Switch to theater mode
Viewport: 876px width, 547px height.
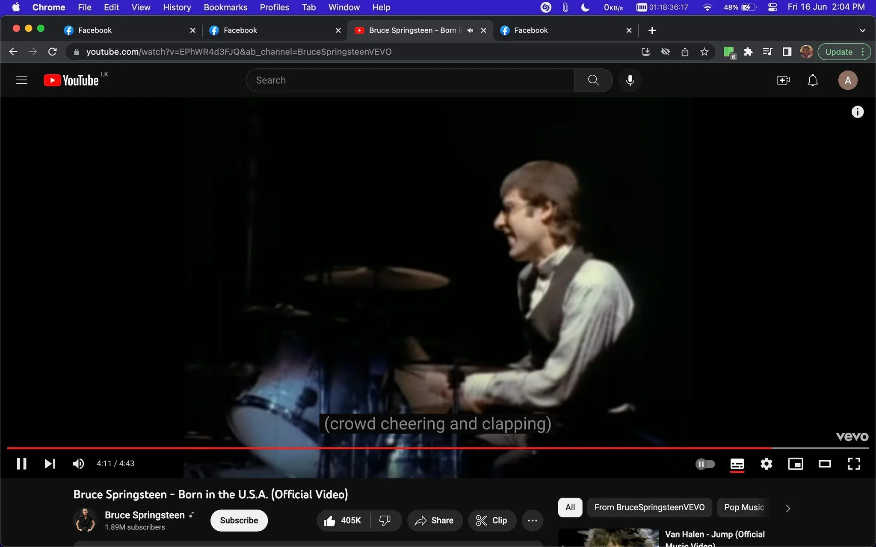825,464
